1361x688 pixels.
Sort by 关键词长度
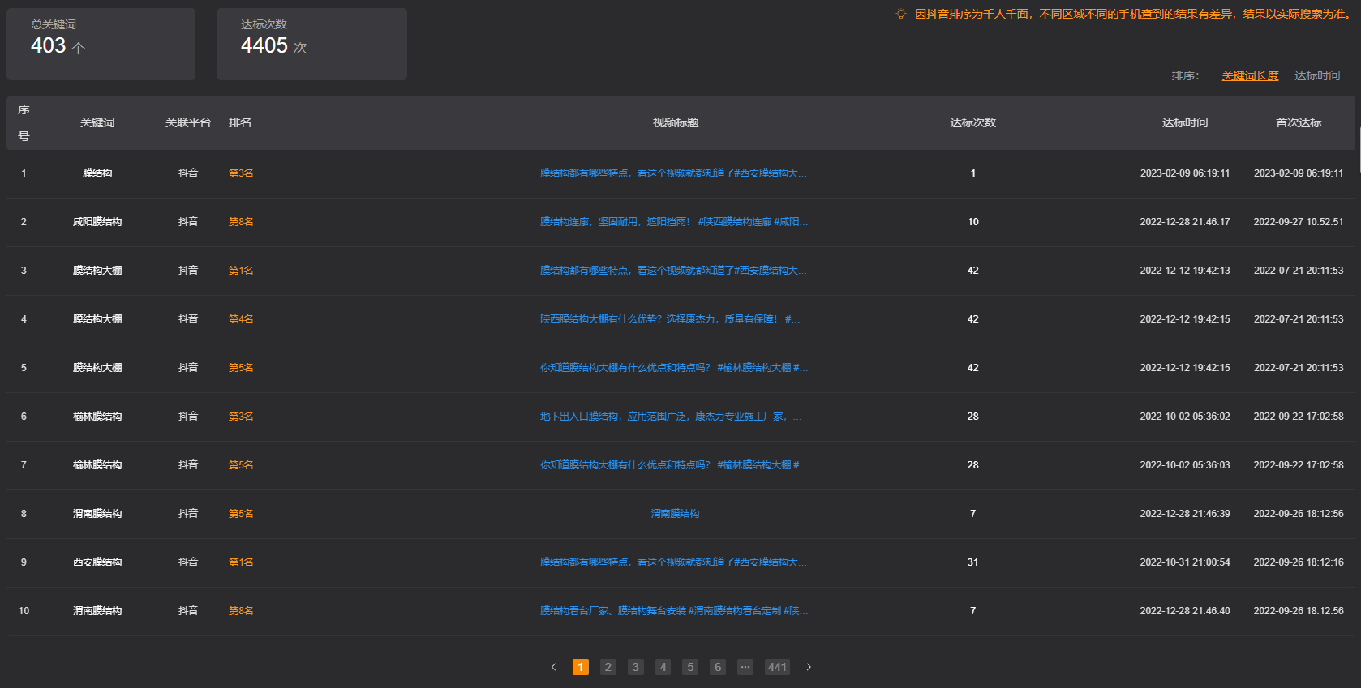pyautogui.click(x=1250, y=75)
